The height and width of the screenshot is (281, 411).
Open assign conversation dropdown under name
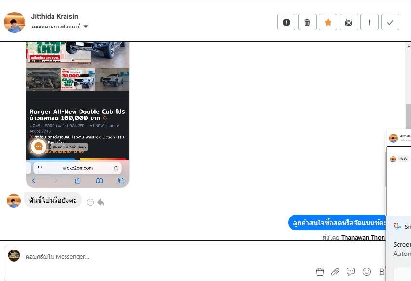point(60,26)
